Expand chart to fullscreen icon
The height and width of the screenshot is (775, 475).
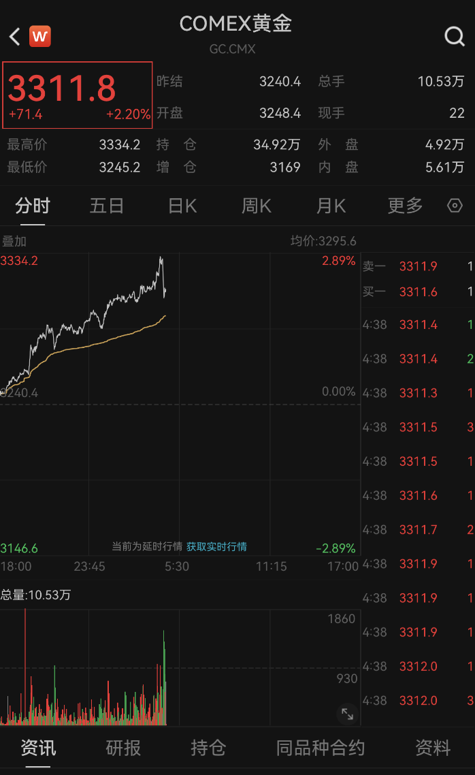[x=348, y=714]
